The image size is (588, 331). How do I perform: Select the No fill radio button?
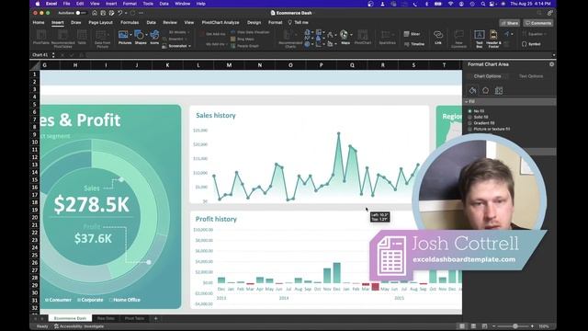coord(469,111)
